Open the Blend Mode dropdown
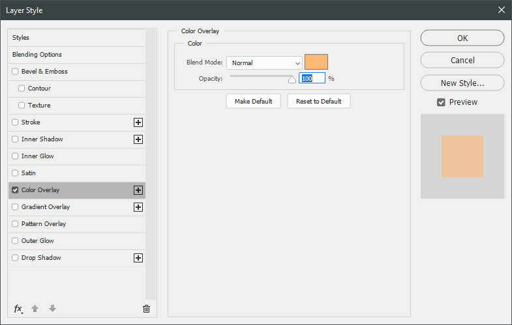This screenshot has height=325, width=512. [x=264, y=63]
